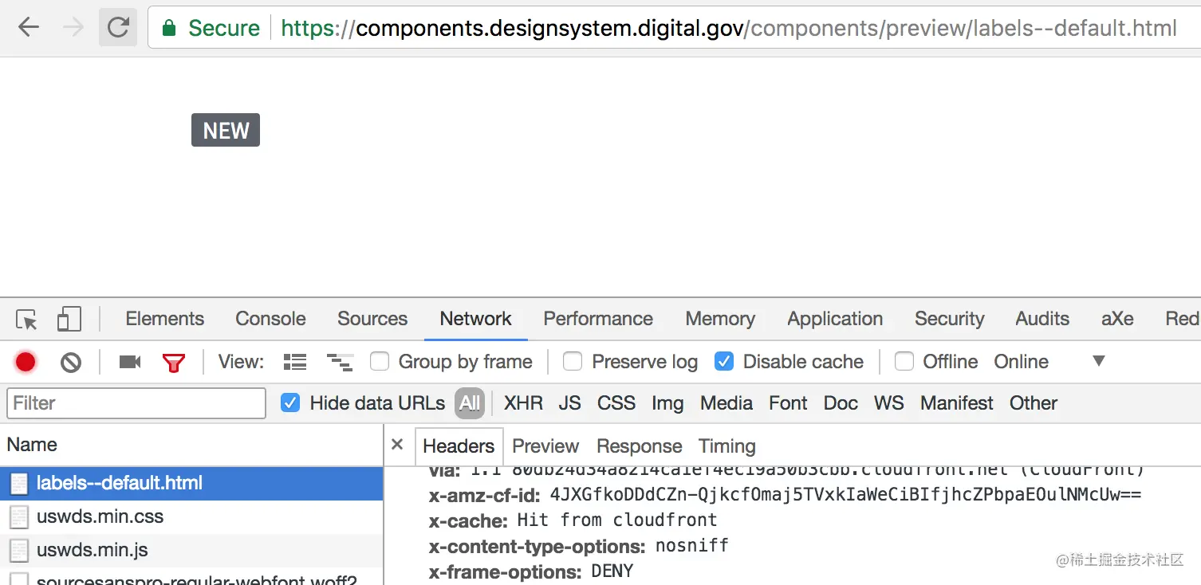
Task: Filter requests by JS
Action: 569,403
